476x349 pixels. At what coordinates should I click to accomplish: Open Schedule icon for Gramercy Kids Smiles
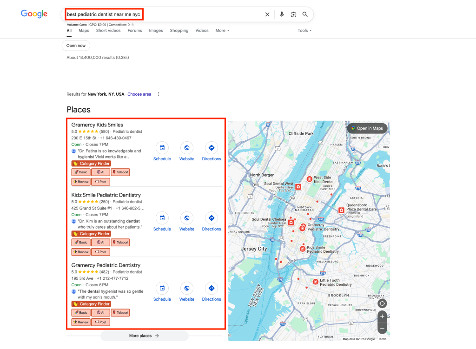pos(162,148)
